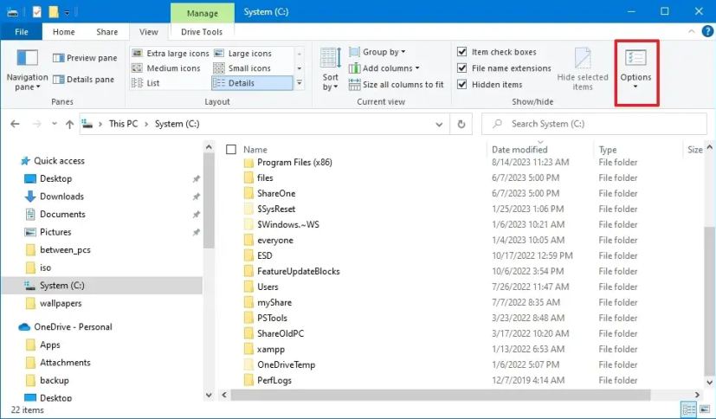
Task: Tick the select-all checkbox beside Name
Action: coord(231,149)
